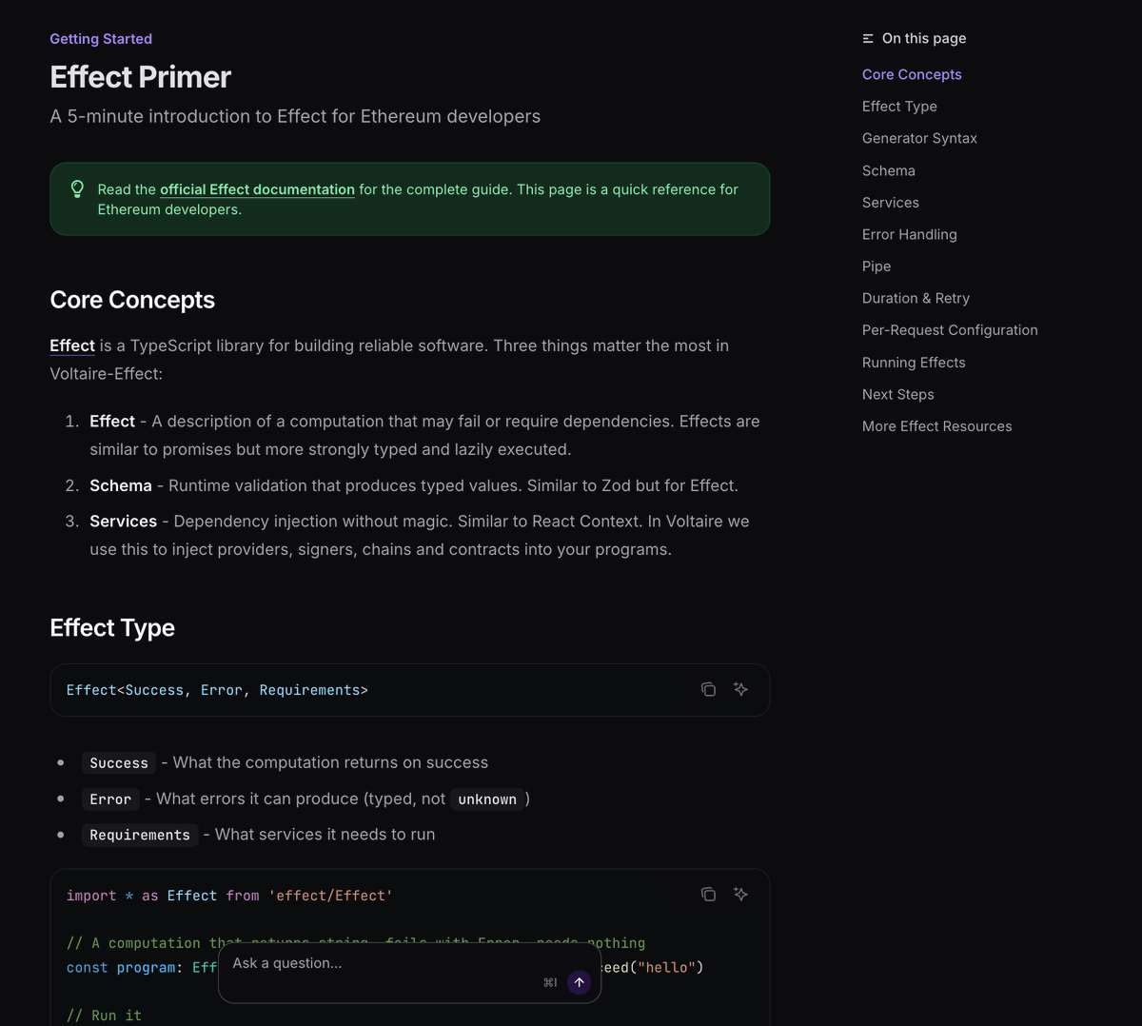Jump to Services in page outline
The height and width of the screenshot is (1026, 1142).
pos(891,203)
